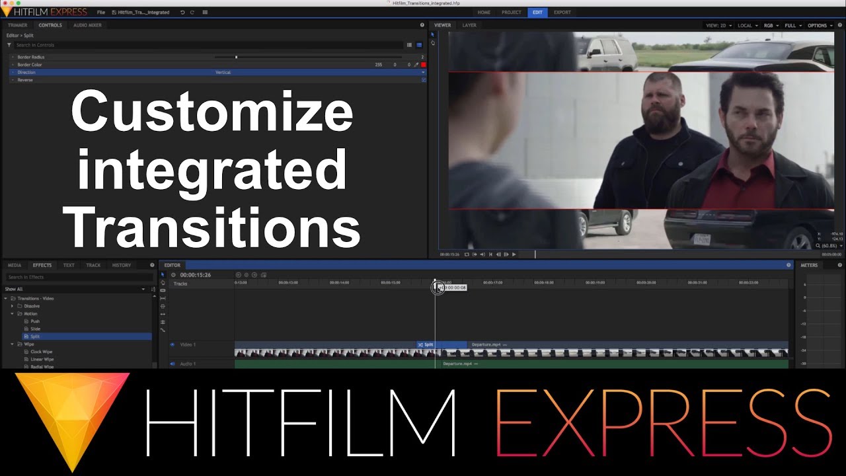Open the viewer OPTIONS dropdown
This screenshot has height=476, width=846.
tap(820, 25)
